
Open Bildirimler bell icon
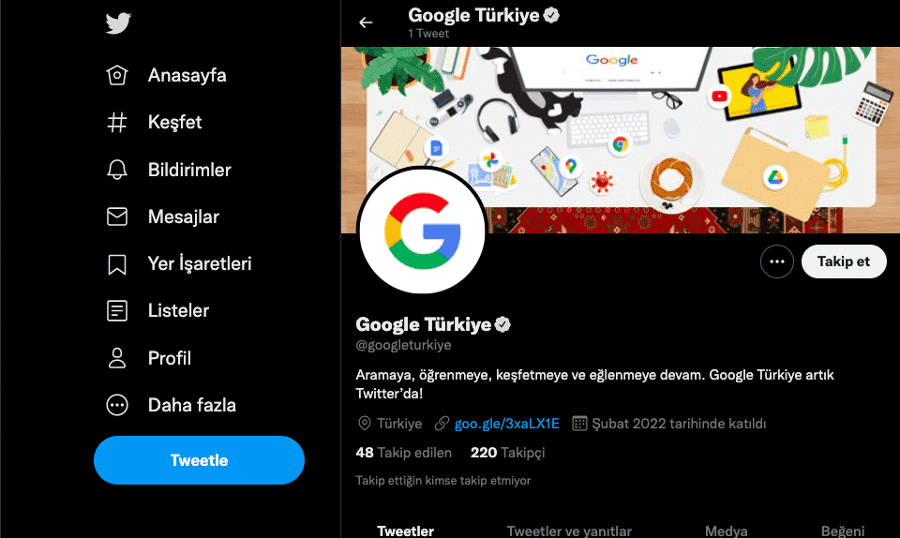117,170
